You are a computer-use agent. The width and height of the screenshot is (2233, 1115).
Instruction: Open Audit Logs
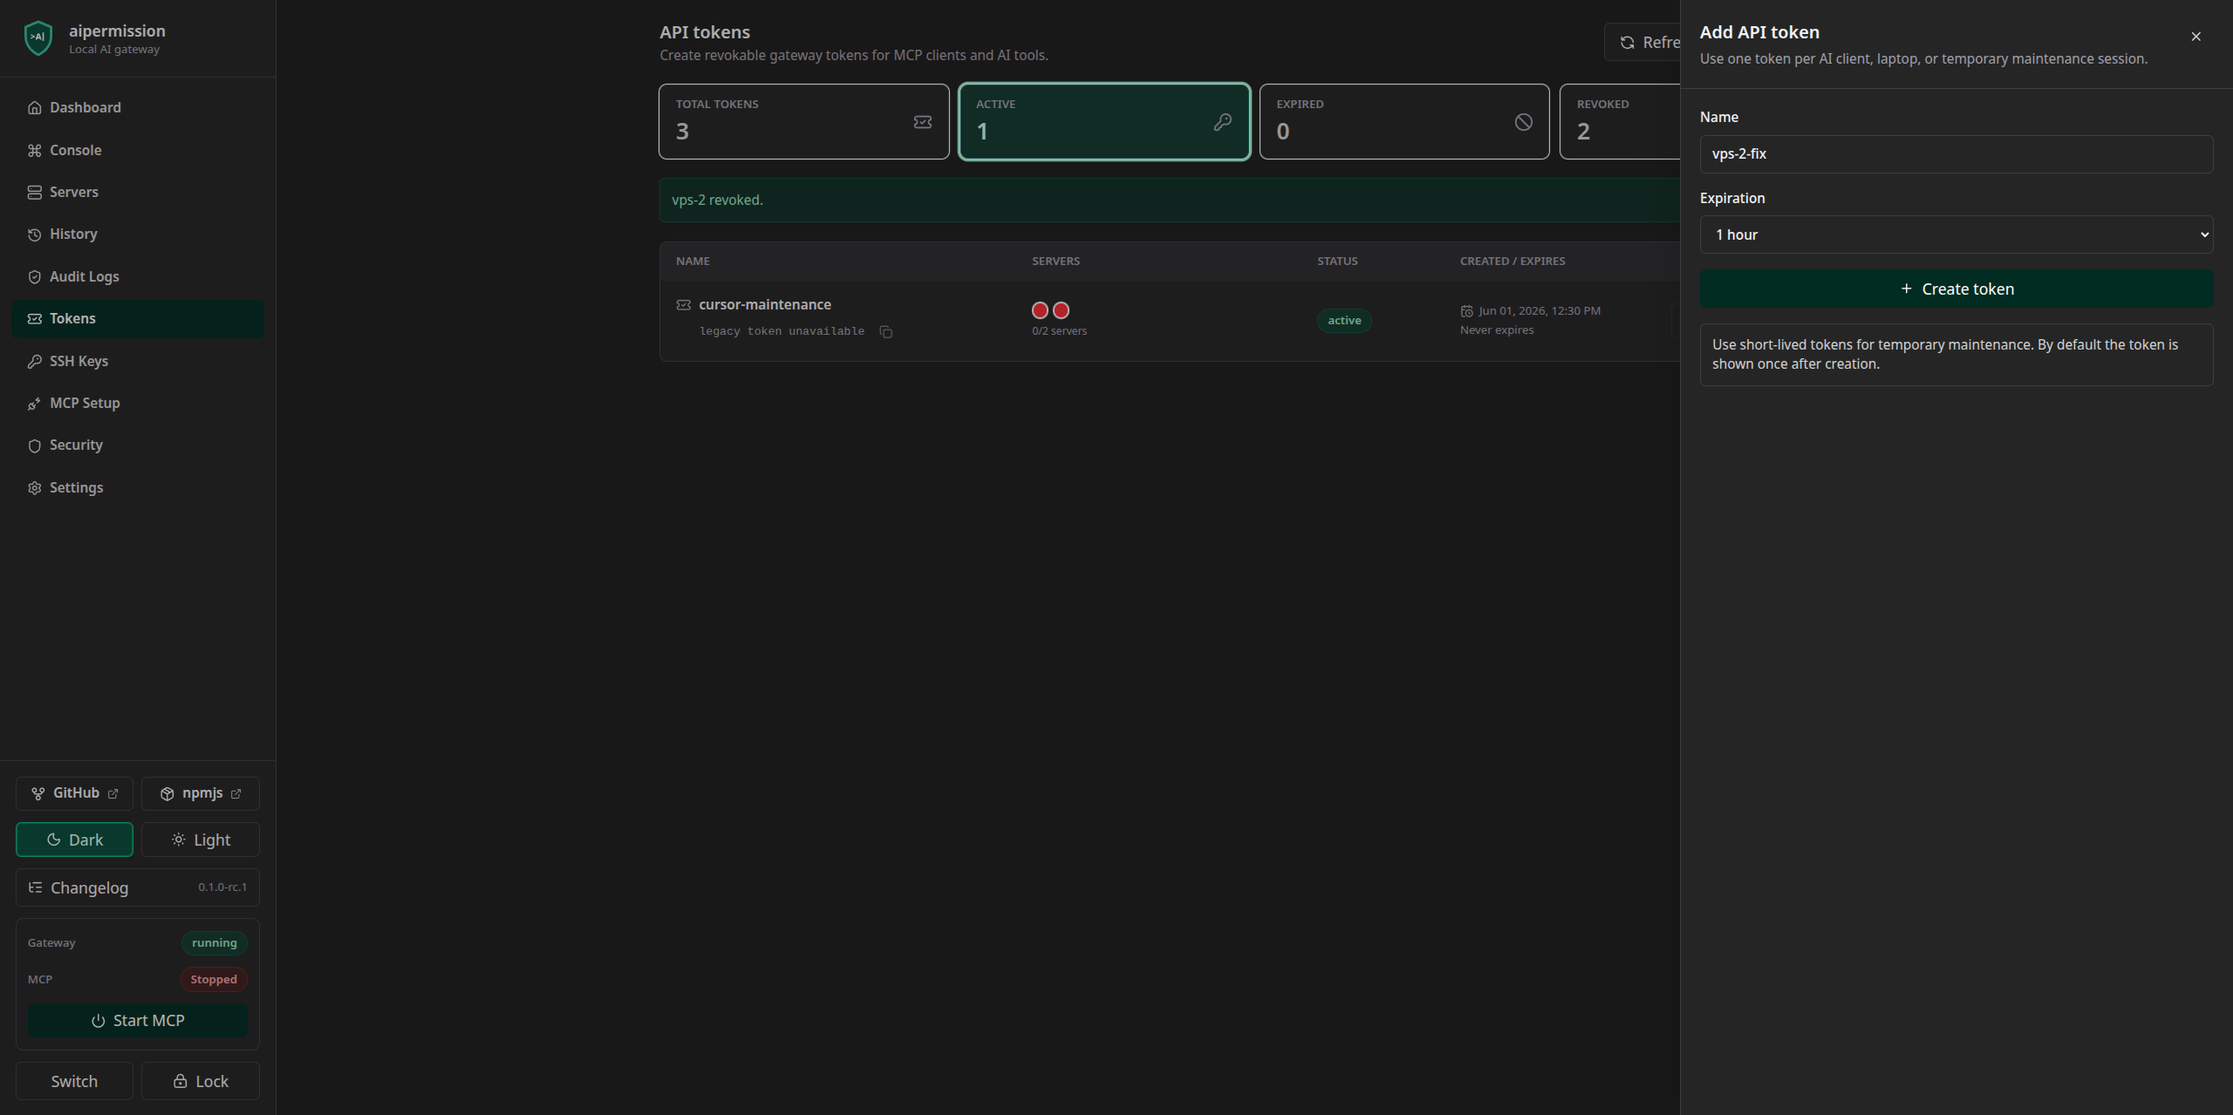click(138, 276)
